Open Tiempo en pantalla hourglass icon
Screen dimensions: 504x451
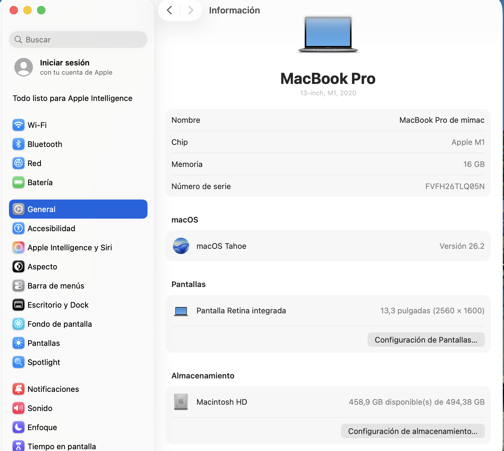[x=19, y=446]
